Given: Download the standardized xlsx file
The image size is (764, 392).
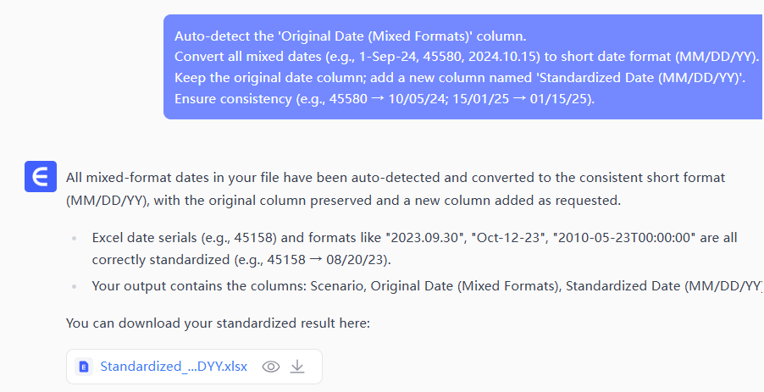Looking at the screenshot, I should 297,367.
